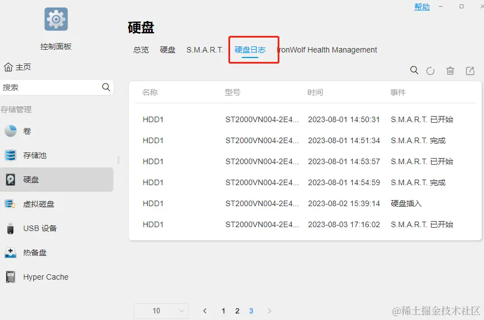
Task: Select the 硬盘日志 tab
Action: tap(250, 50)
